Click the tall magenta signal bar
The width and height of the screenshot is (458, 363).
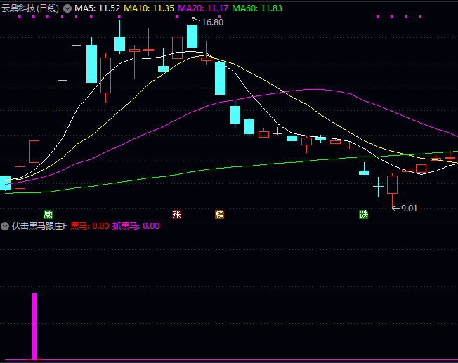point(34,326)
